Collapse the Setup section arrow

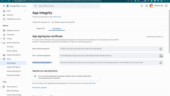pos(1,59)
